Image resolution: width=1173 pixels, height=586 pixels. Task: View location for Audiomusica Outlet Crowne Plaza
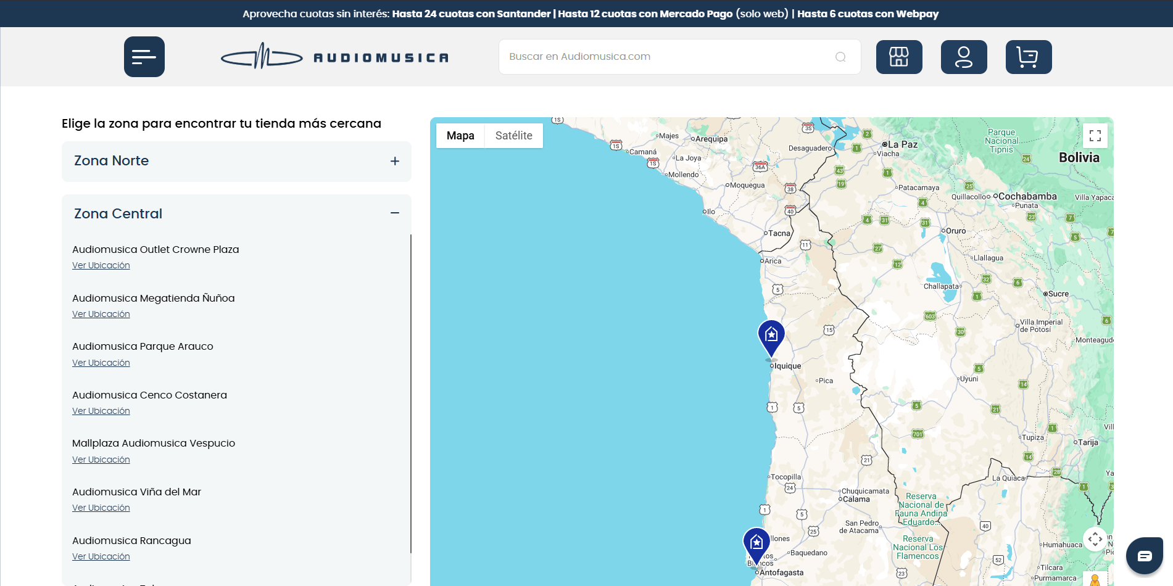pos(101,265)
